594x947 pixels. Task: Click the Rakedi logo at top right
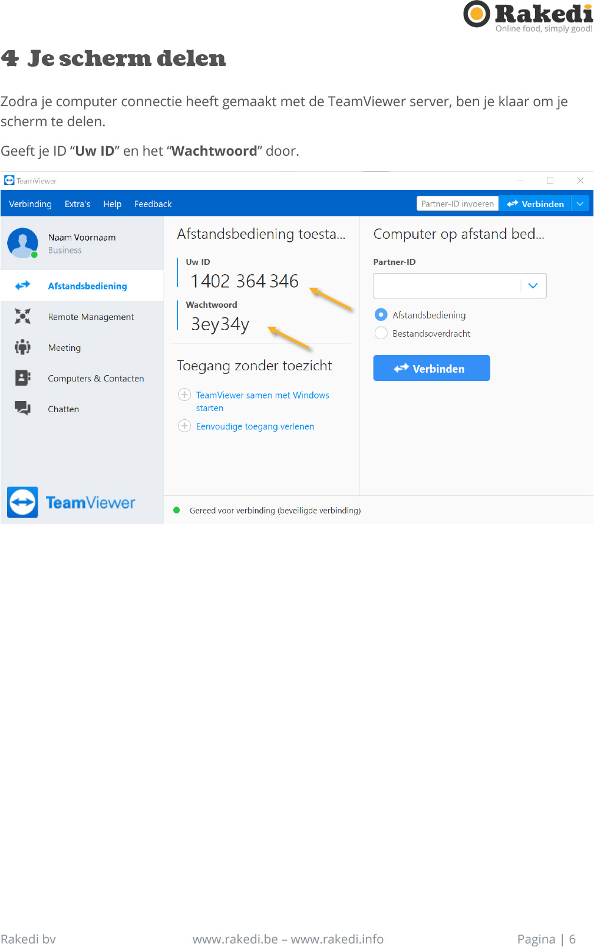(x=528, y=17)
